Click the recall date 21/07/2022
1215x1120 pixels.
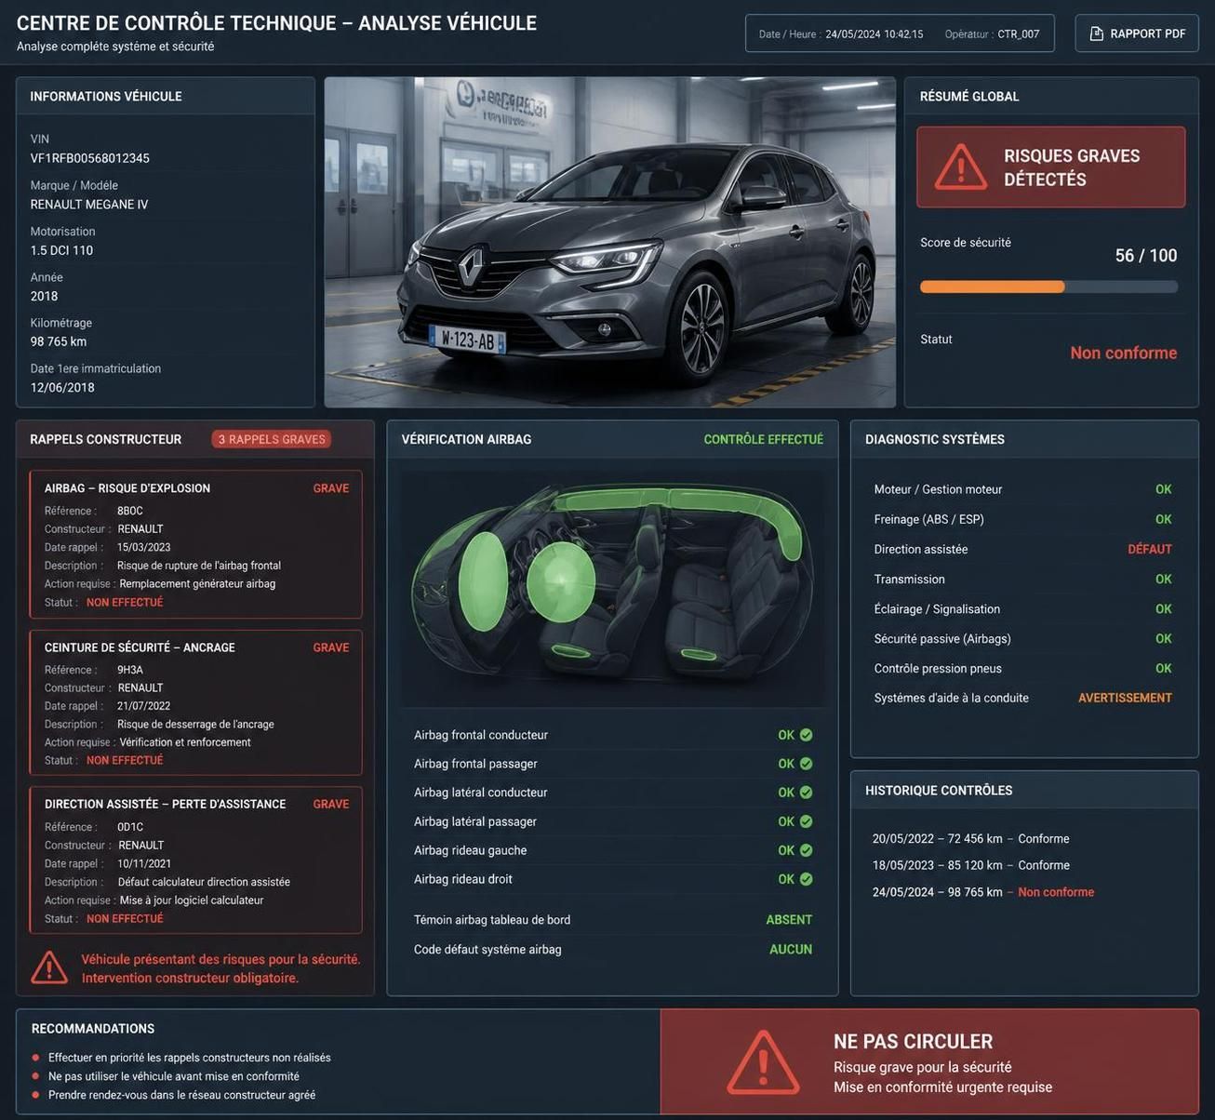point(144,706)
